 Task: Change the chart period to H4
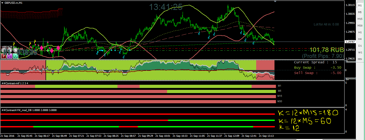tap(360, 39)
